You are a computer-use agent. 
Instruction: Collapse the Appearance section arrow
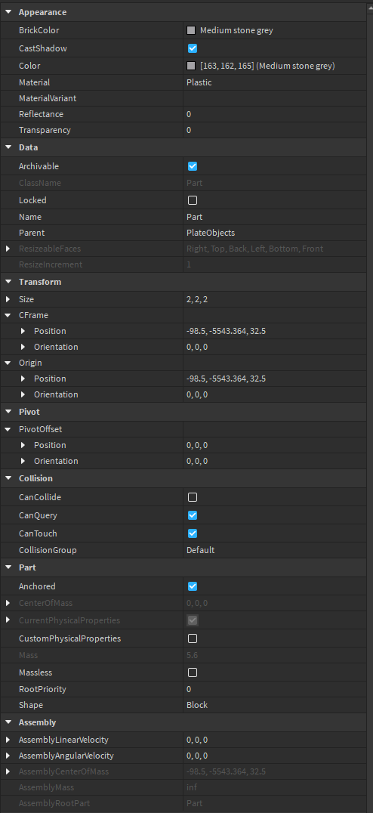point(8,12)
